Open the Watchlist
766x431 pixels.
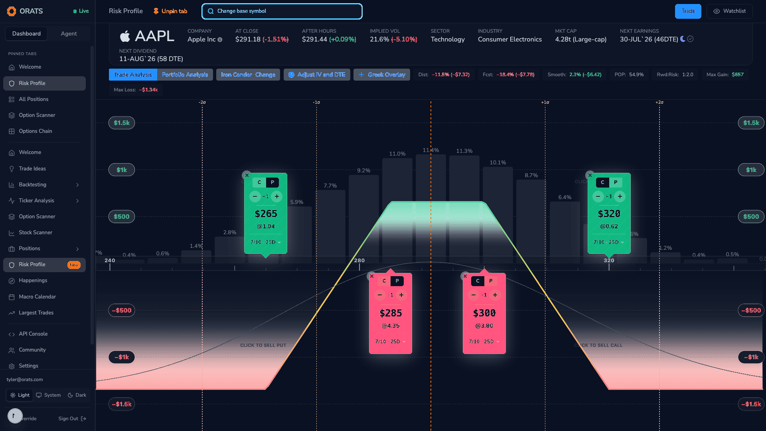point(729,11)
